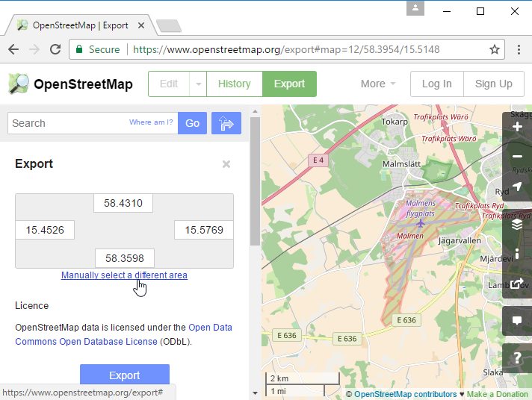
Task: Click the OpenStreetMap magnifier logo
Action: tap(19, 84)
